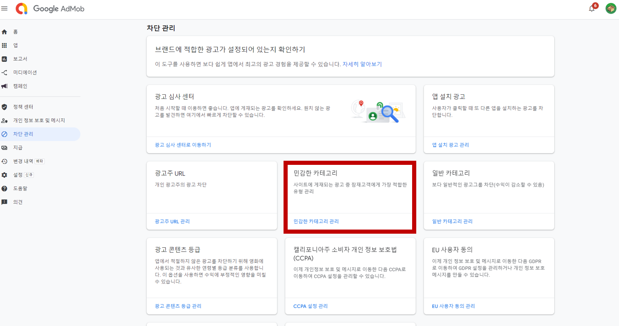Click 브랜드에 적합한 광고 heading text
The image size is (619, 326).
(x=230, y=49)
